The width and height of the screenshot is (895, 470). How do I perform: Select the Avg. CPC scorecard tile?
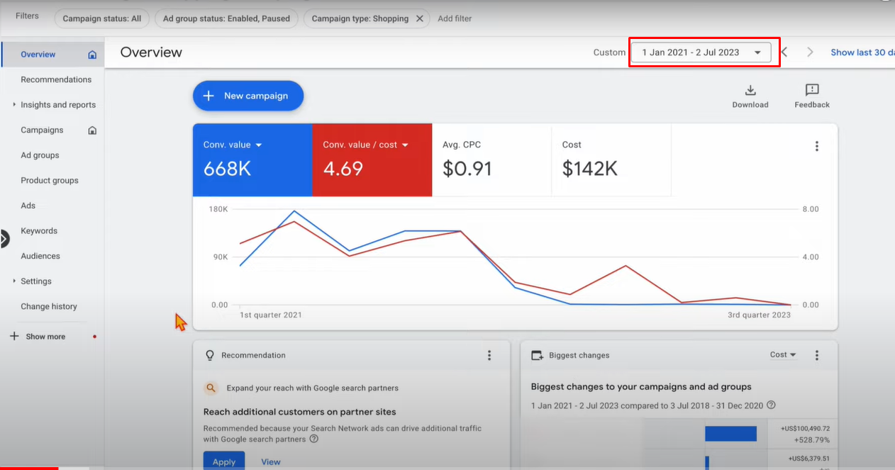tap(491, 160)
